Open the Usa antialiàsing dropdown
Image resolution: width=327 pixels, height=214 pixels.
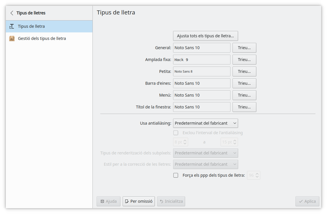pos(205,123)
